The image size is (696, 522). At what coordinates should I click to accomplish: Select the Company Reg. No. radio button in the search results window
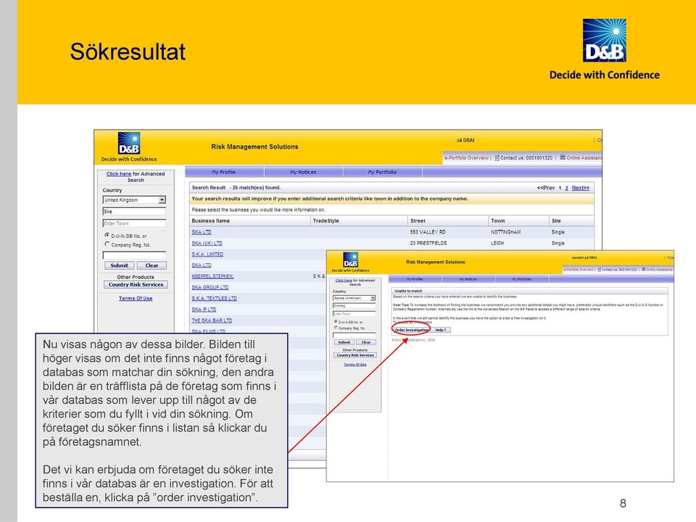(x=107, y=244)
